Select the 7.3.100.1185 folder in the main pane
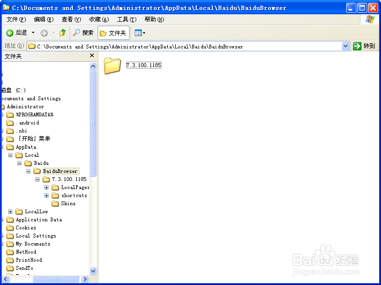Screen dimensions: 381x285 pyautogui.click(x=112, y=66)
